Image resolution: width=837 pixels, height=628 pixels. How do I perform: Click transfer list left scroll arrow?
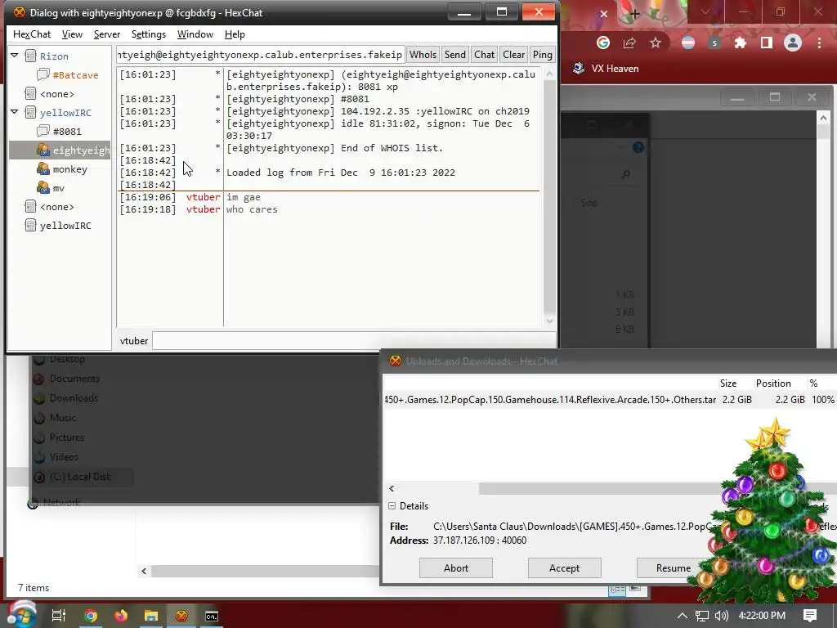392,489
